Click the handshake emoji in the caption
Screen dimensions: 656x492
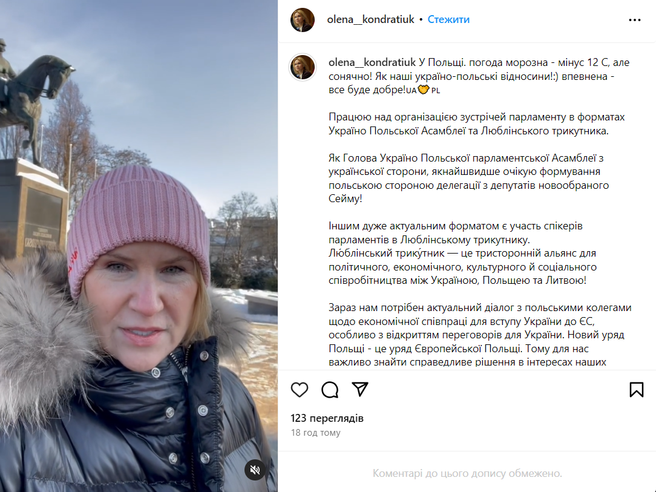pyautogui.click(x=424, y=90)
